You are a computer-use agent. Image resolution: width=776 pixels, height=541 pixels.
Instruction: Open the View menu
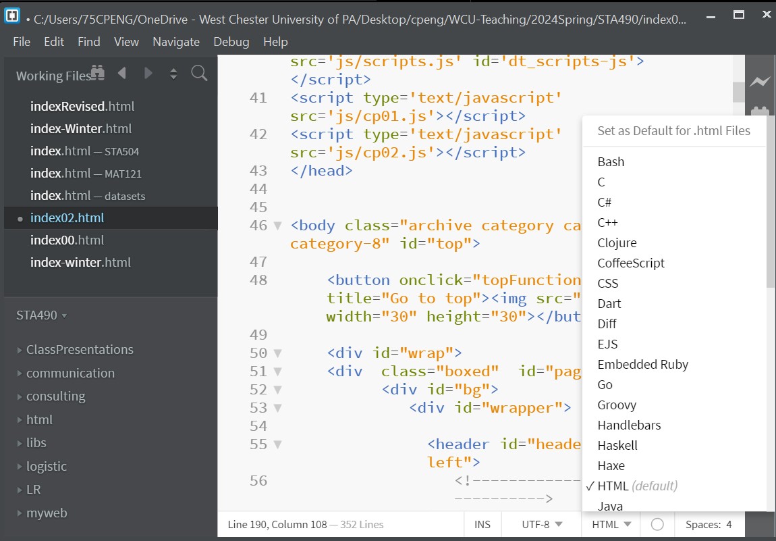126,42
